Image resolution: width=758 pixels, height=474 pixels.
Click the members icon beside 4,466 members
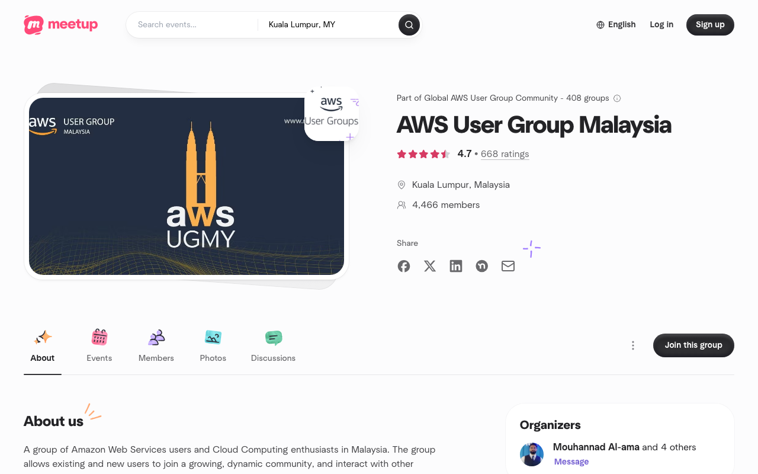tap(402, 204)
